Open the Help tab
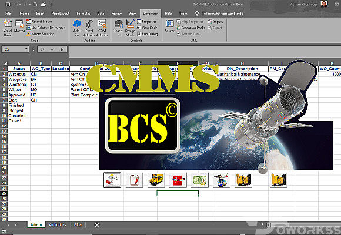Image resolution: width=341 pixels, height=235 pixels. click(x=168, y=14)
